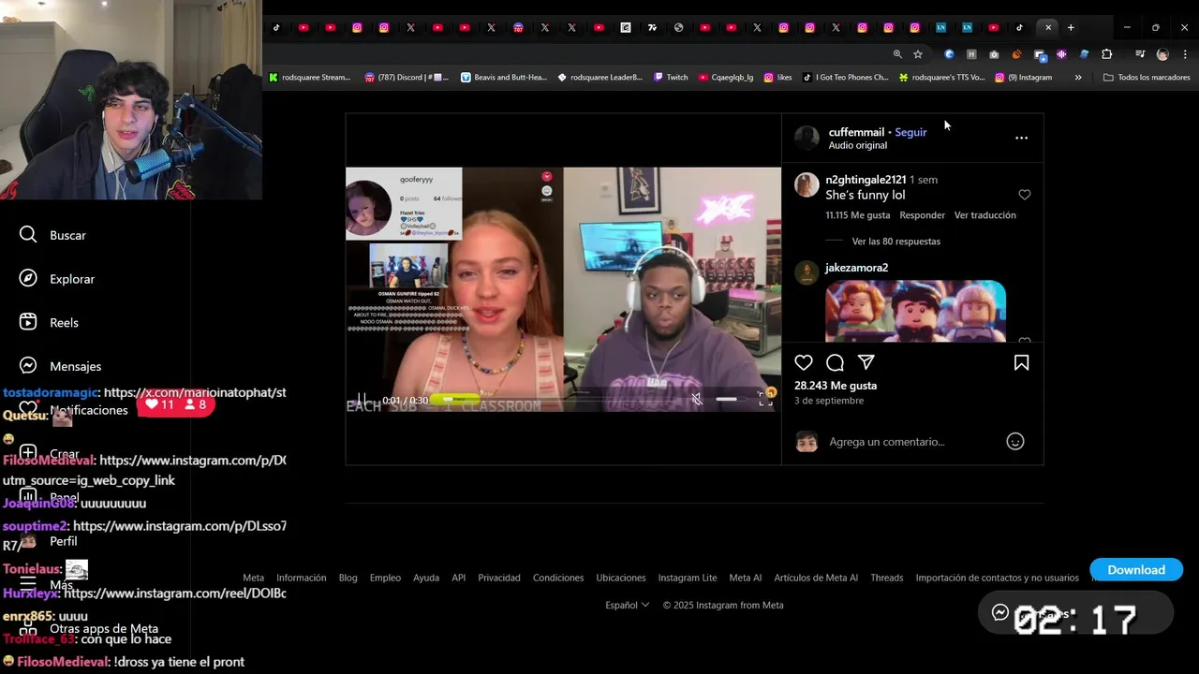Click Ver traducción on the comment
The image size is (1199, 674).
984,215
